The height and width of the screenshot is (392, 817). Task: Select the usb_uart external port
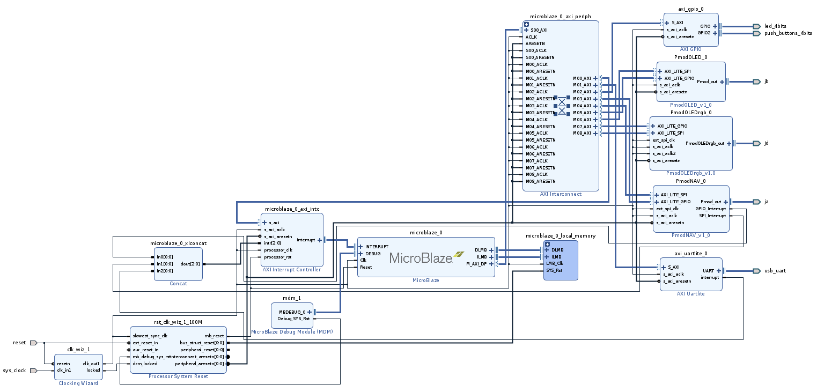(x=756, y=271)
